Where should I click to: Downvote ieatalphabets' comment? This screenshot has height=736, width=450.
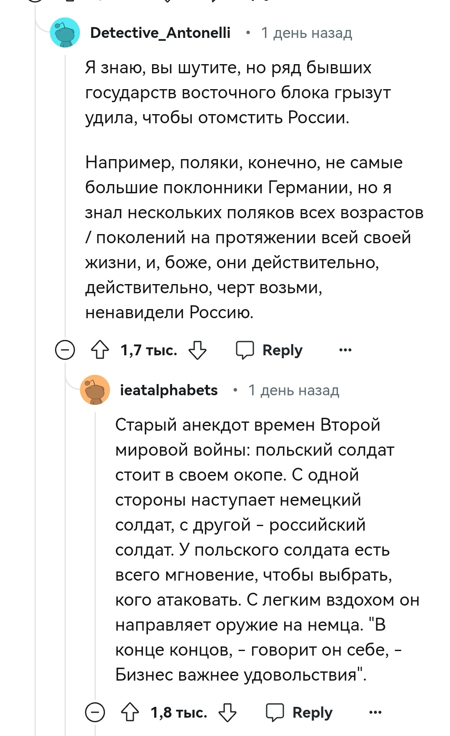(x=227, y=712)
